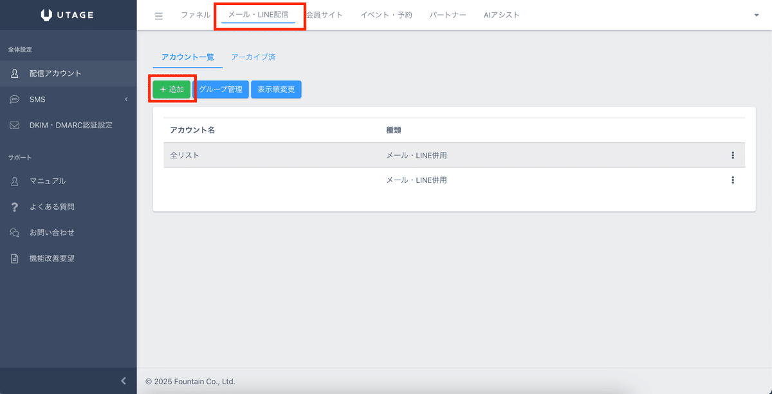This screenshot has height=394, width=772.
Task: Open the account dropdown at top right
Action: [758, 15]
